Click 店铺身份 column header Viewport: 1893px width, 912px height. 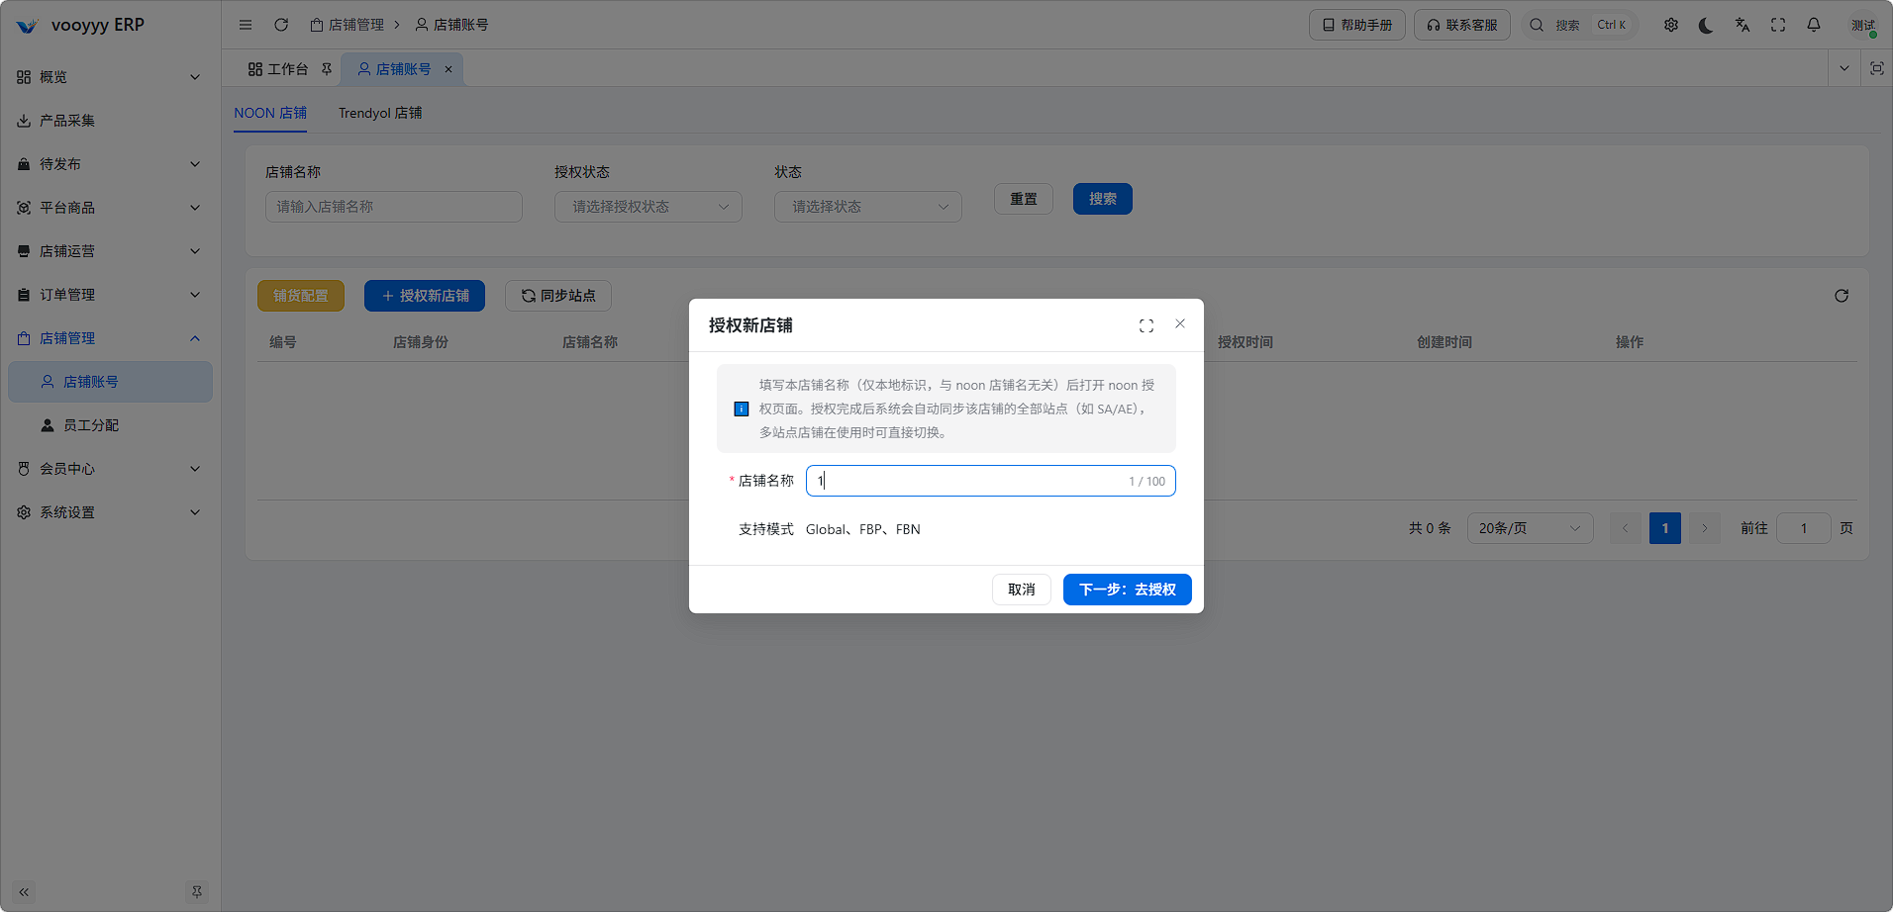421,342
